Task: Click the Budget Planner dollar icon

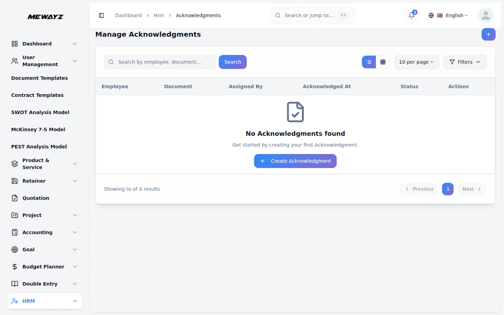Action: [14, 267]
